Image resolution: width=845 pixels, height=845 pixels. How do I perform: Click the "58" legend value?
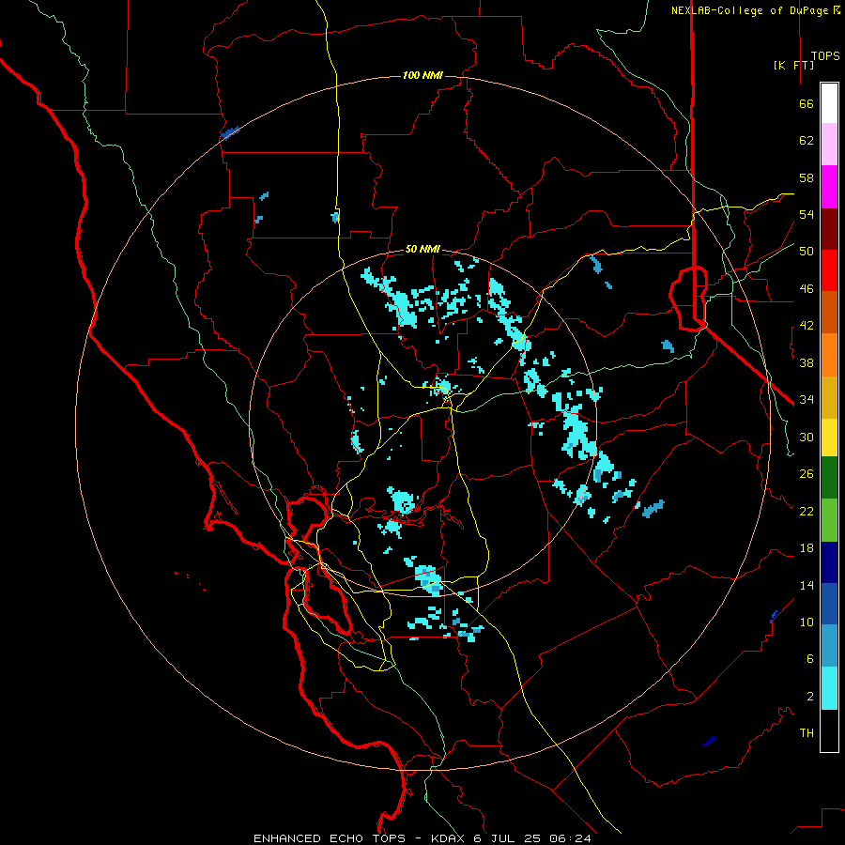[x=807, y=177]
